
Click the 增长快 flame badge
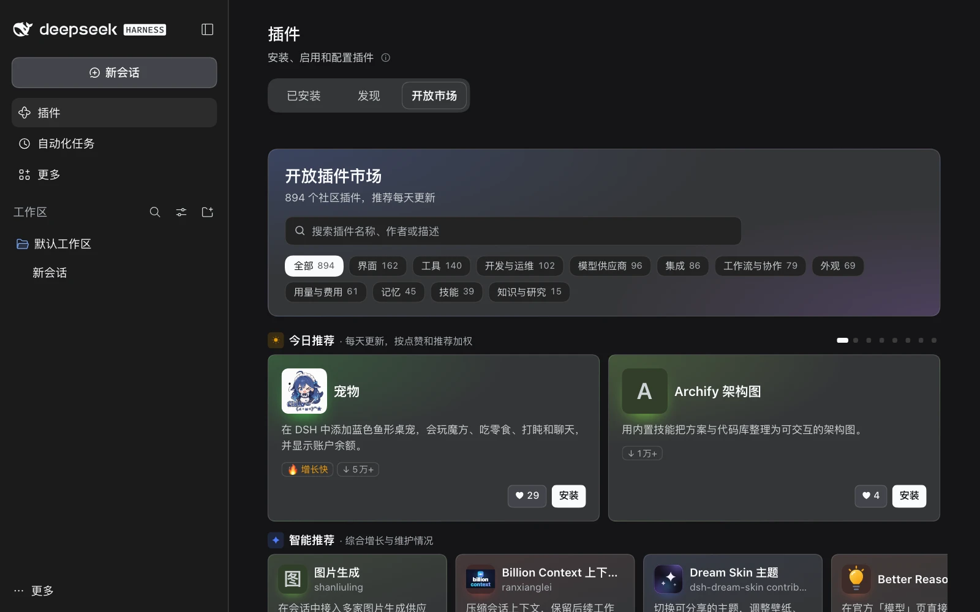(x=307, y=469)
